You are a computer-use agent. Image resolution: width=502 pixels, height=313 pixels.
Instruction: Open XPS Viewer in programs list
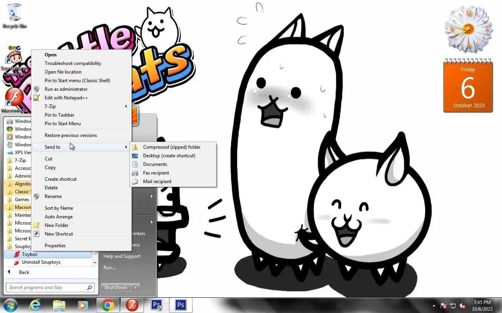18,153
